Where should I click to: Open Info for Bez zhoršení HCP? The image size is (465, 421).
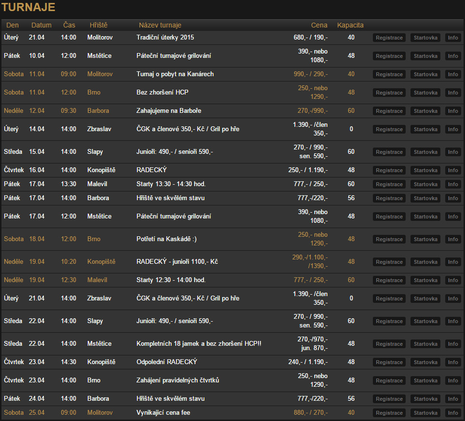453,93
